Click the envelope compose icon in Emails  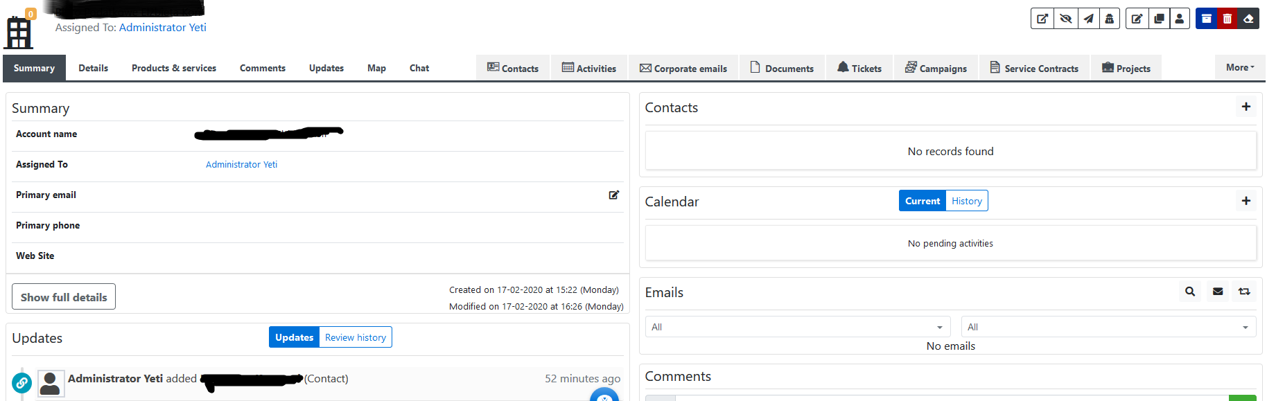[1218, 292]
